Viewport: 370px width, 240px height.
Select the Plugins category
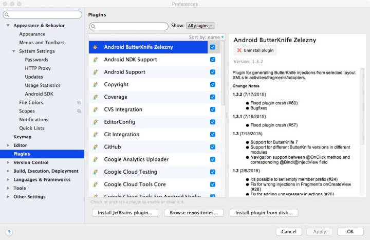click(x=42, y=154)
